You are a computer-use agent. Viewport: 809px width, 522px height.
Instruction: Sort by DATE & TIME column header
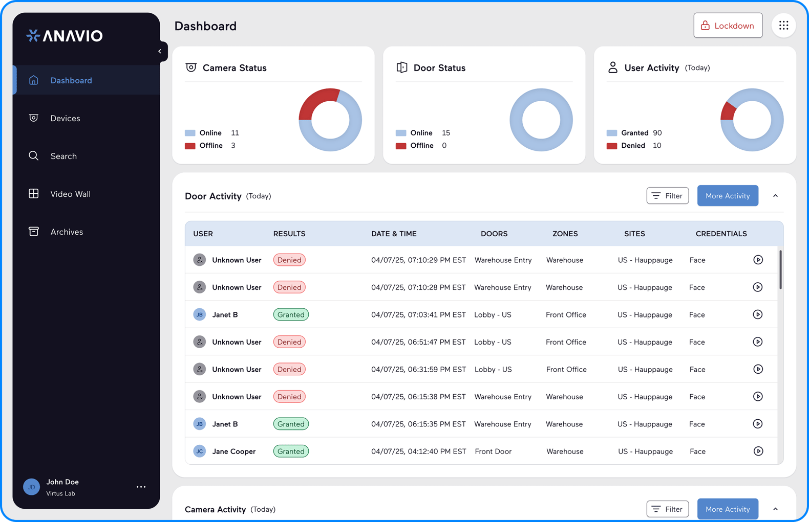(x=394, y=234)
